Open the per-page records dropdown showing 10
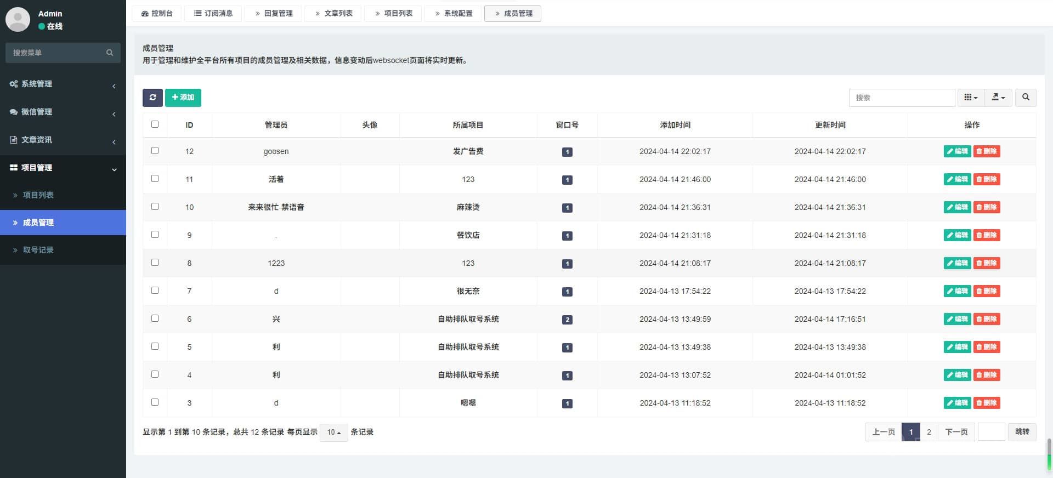Image resolution: width=1053 pixels, height=478 pixels. 333,433
